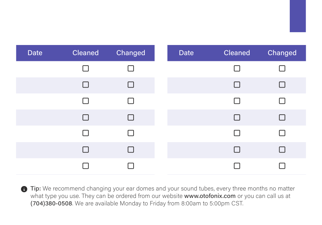Check first Cleaned box in left table
Image resolution: width=322 pixels, height=225 pixels.
[x=86, y=68]
